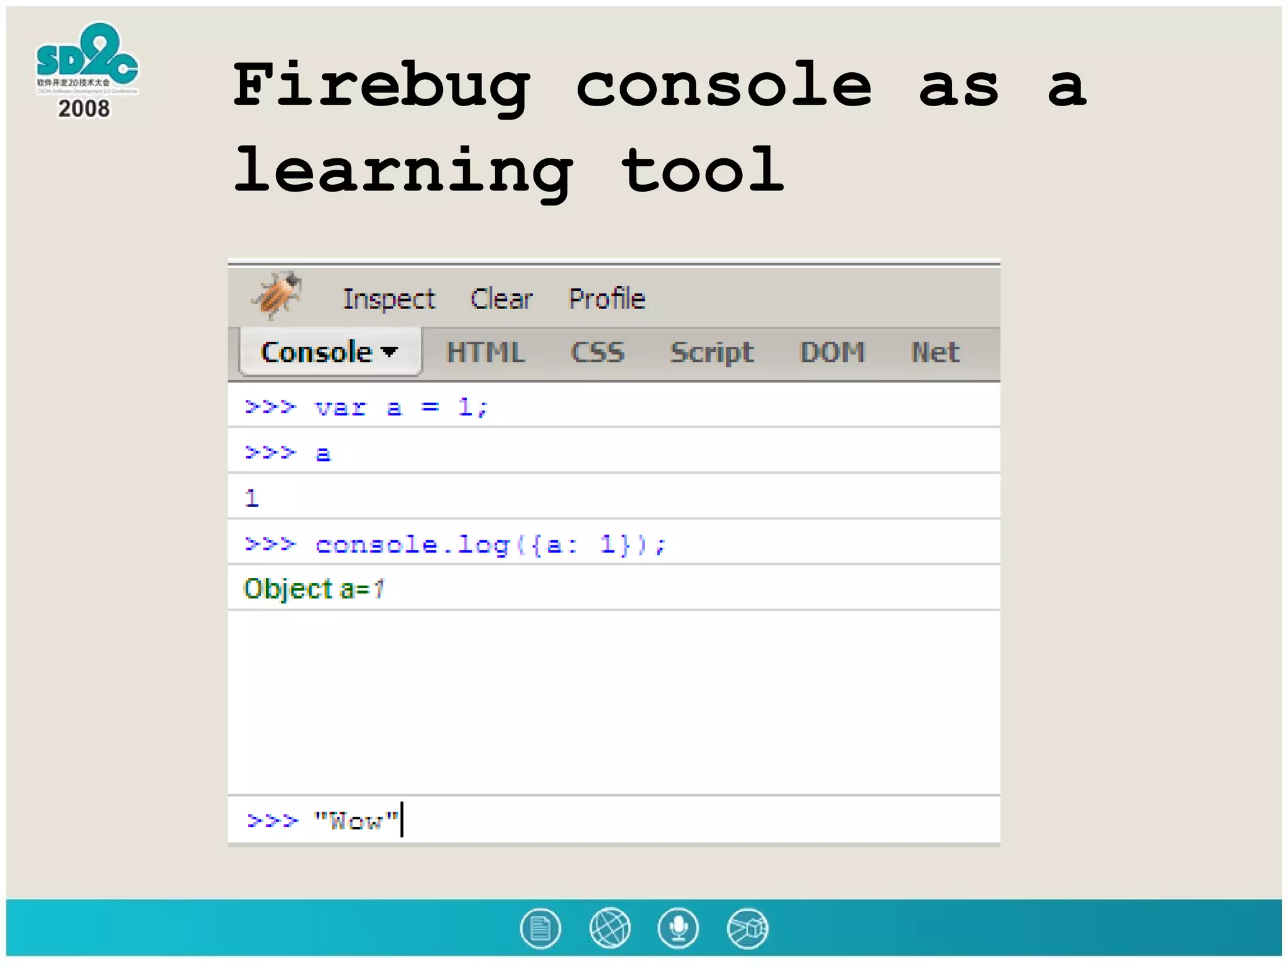Screen dimensions: 1287x965
Task: Switch to the Script tab
Action: [x=712, y=353]
